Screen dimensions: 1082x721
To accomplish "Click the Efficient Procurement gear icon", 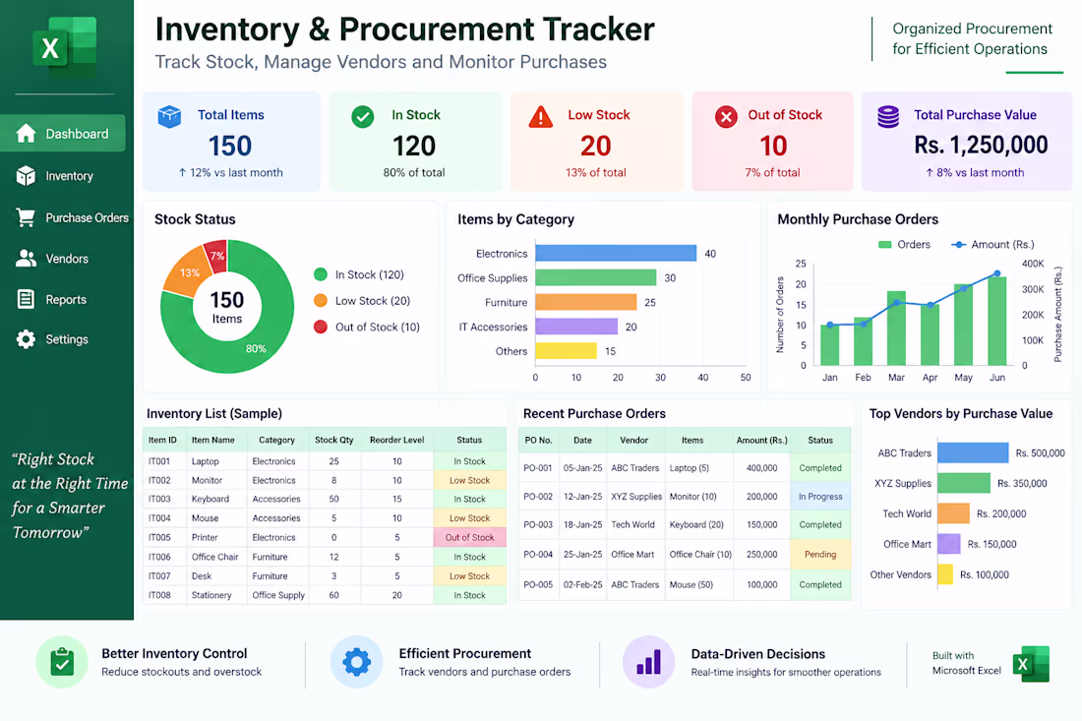I will 356,662.
